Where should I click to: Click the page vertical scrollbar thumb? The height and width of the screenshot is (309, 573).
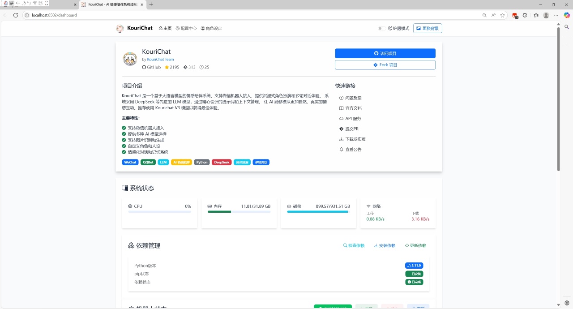coord(558,99)
